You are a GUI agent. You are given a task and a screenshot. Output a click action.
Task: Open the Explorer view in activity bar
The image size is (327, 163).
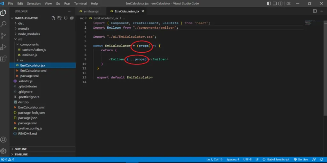[3, 13]
